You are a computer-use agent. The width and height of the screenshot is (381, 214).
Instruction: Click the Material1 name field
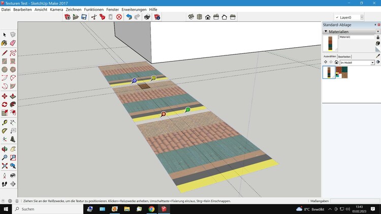355,37
